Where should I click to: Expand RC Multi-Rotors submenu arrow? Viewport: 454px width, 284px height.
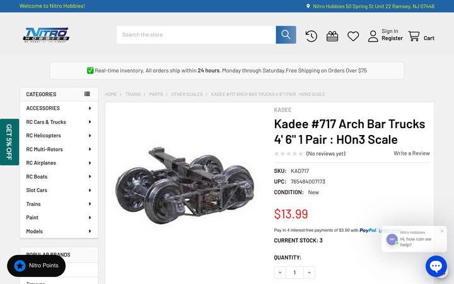tap(90, 149)
